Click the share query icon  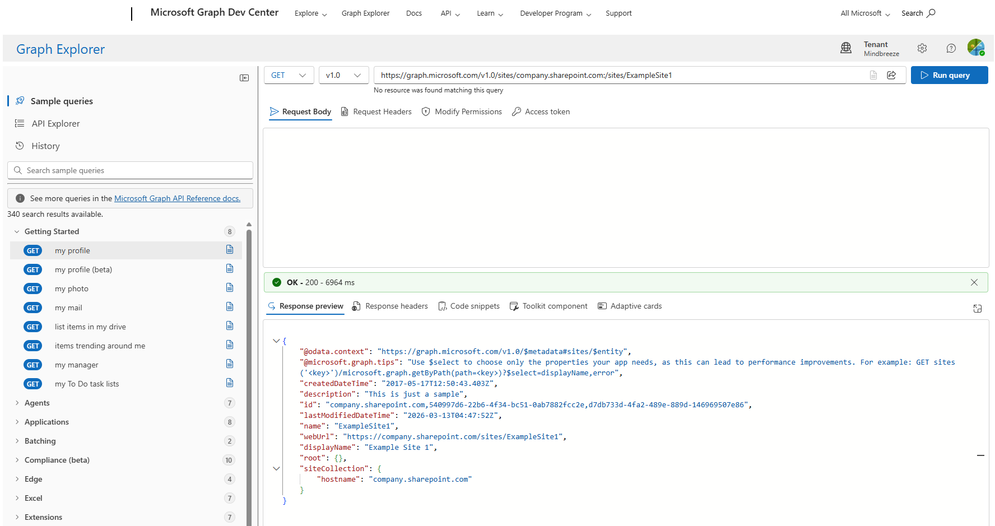891,75
